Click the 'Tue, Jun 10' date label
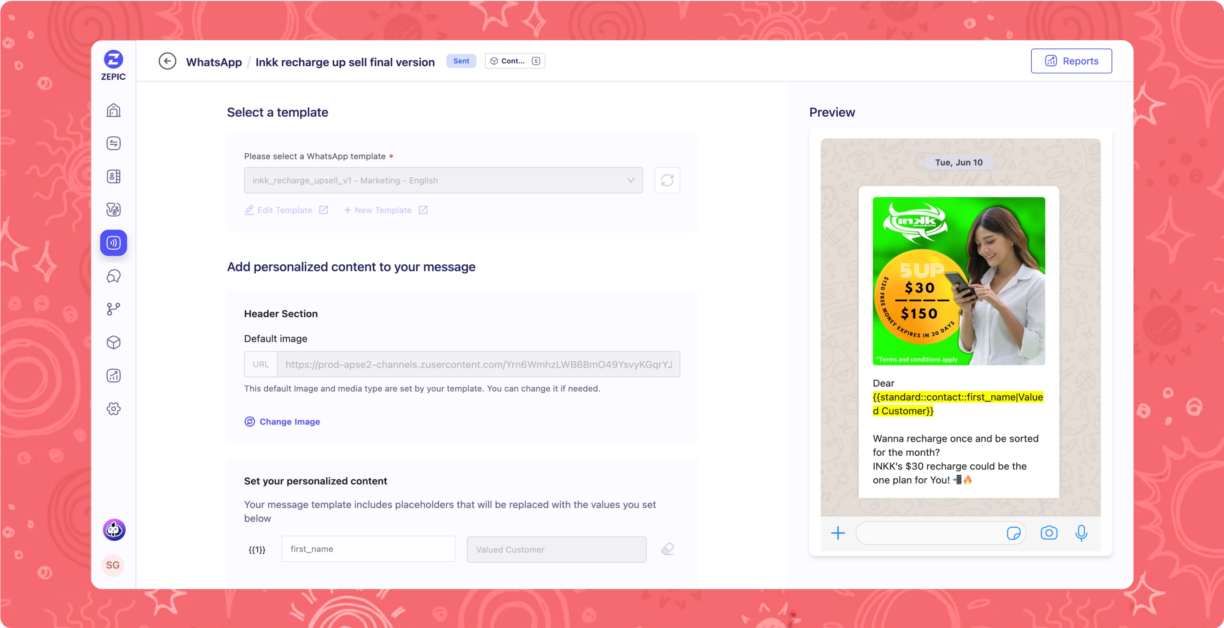Screen dimensions: 1224x628 coord(959,162)
